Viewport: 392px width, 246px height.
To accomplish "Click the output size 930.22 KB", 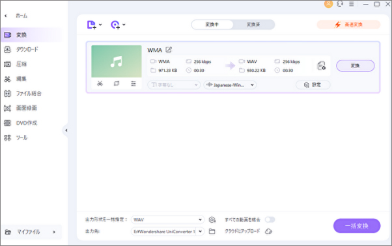I will pos(256,71).
